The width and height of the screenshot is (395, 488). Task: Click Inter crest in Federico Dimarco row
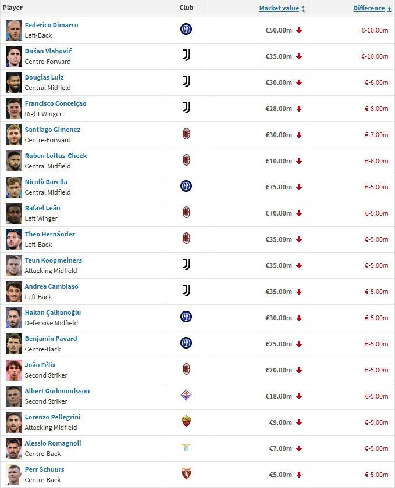pyautogui.click(x=186, y=30)
